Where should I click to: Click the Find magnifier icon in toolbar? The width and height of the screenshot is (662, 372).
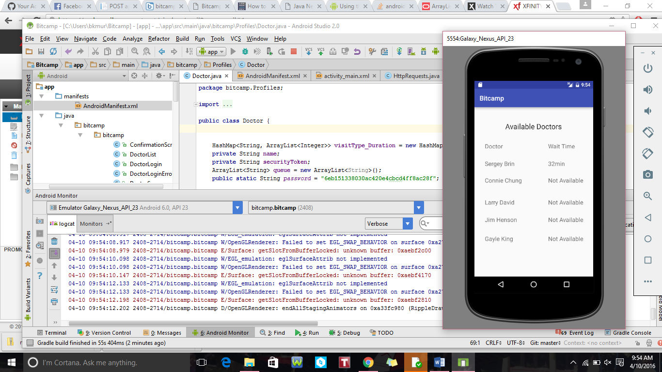point(134,51)
